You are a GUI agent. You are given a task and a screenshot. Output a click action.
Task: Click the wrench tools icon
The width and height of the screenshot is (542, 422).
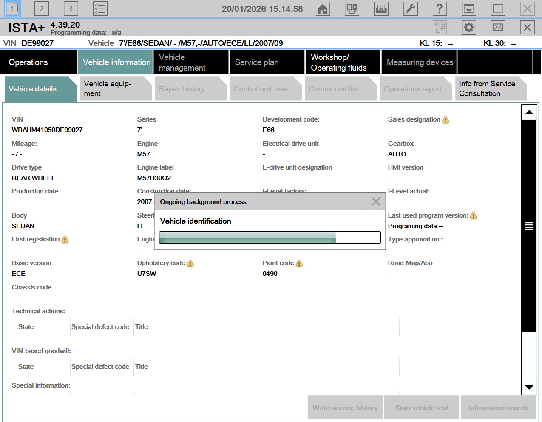pyautogui.click(x=410, y=8)
